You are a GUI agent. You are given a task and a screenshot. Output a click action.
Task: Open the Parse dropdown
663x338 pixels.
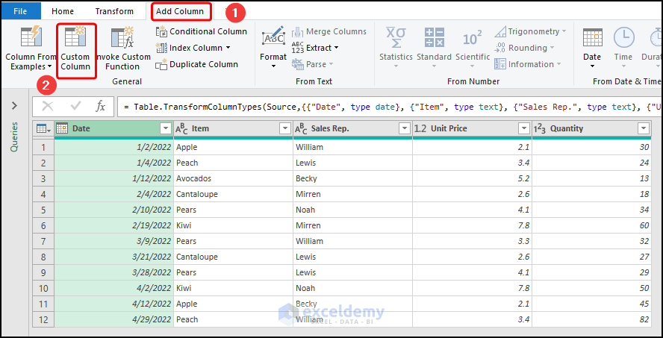(x=313, y=64)
